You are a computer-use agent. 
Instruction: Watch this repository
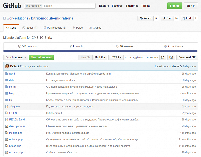click(145, 18)
